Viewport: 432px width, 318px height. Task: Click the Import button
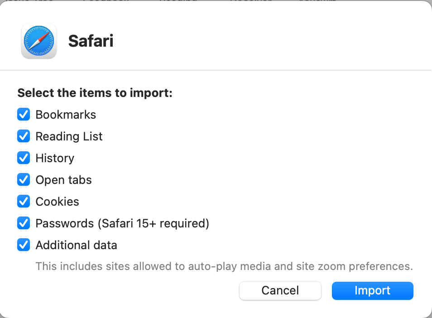click(372, 290)
